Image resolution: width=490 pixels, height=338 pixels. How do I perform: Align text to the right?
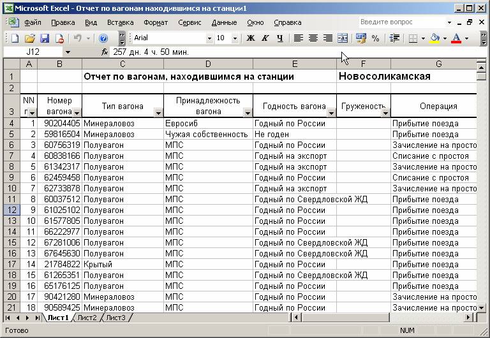point(328,38)
